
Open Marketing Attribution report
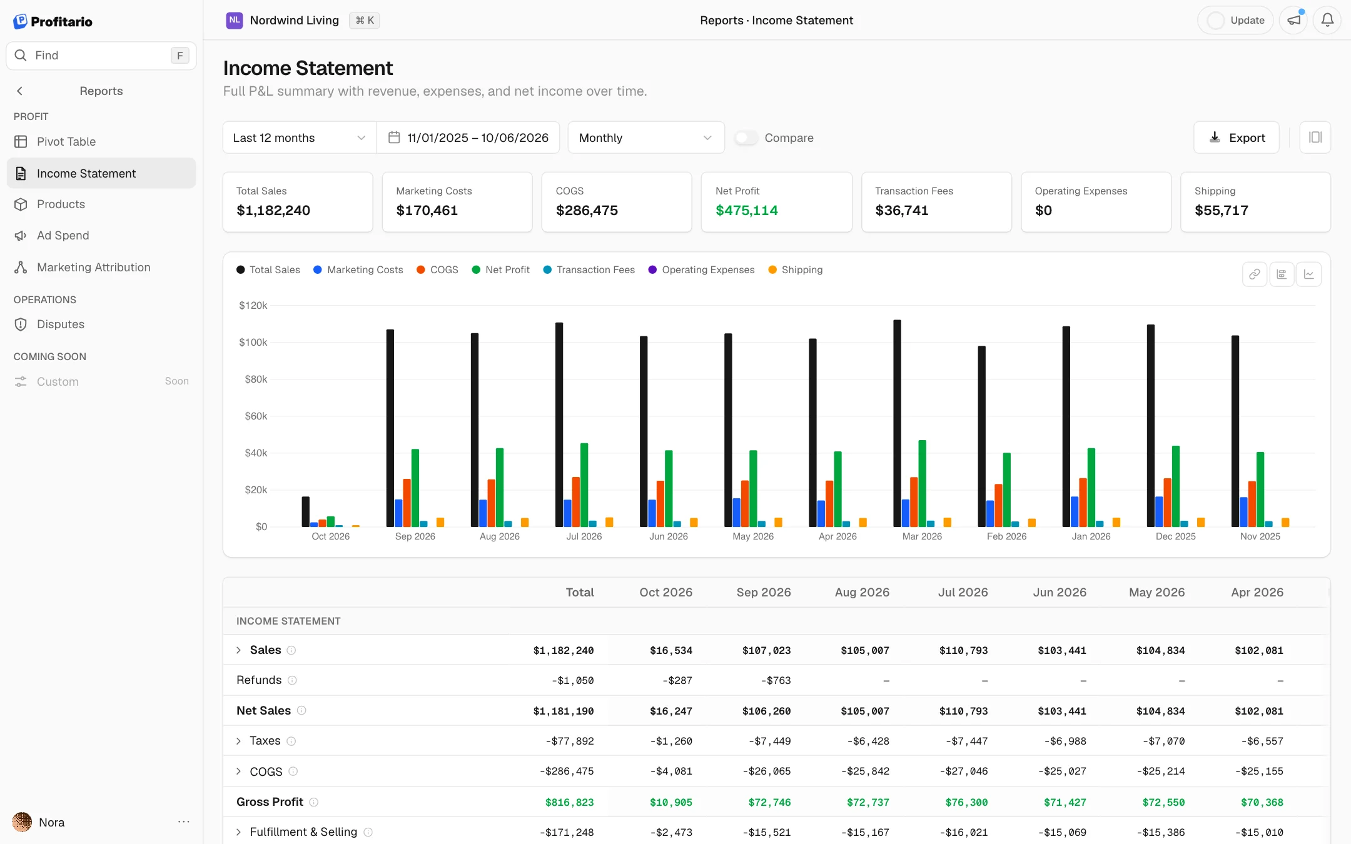[x=101, y=268]
